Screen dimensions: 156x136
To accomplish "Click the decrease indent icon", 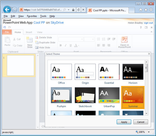I will pyautogui.click(x=109, y=39).
